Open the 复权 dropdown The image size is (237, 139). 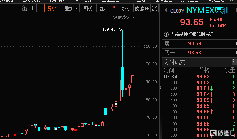pyautogui.click(x=53, y=8)
